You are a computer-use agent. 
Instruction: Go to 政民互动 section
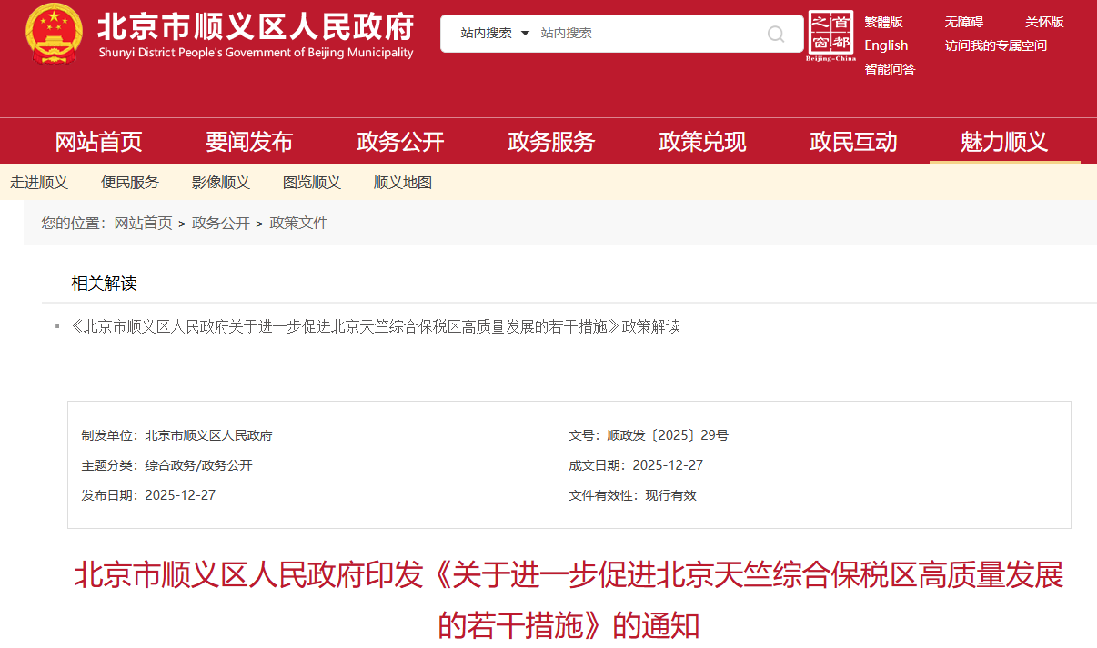(852, 141)
